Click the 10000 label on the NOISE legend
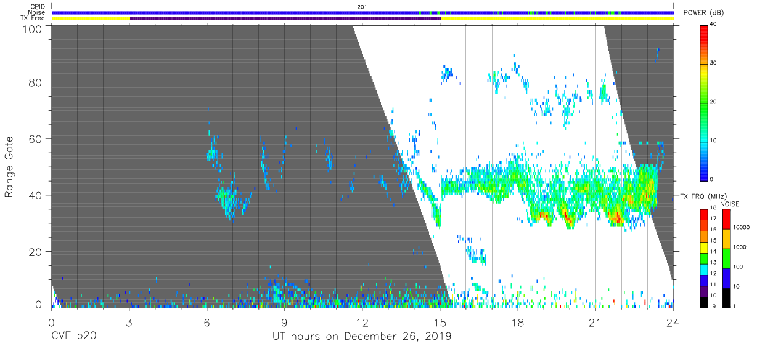This screenshot has width=757, height=349. [x=741, y=228]
